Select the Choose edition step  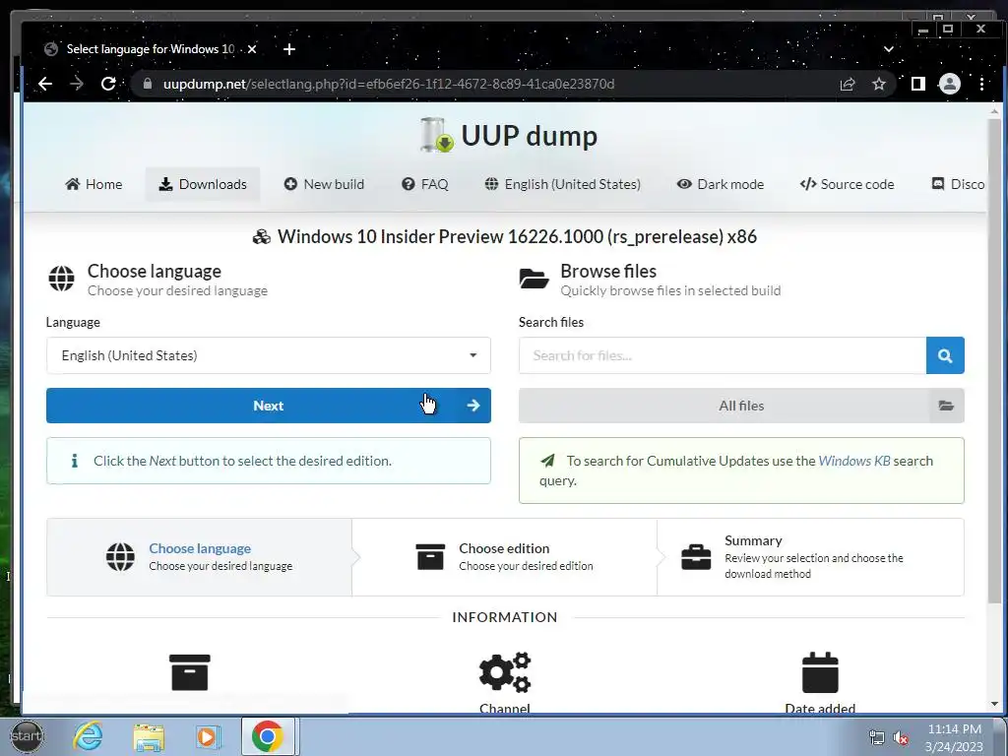click(505, 557)
